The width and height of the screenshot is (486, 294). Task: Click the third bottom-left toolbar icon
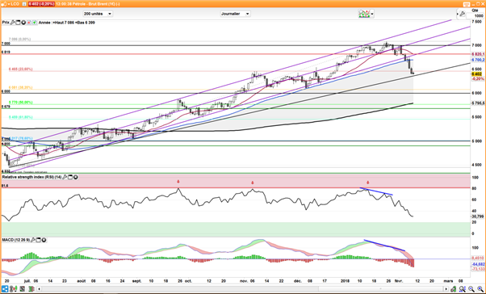pos(23,288)
